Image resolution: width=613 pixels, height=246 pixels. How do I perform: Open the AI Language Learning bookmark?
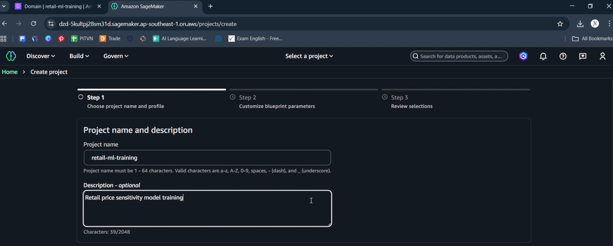click(x=180, y=38)
